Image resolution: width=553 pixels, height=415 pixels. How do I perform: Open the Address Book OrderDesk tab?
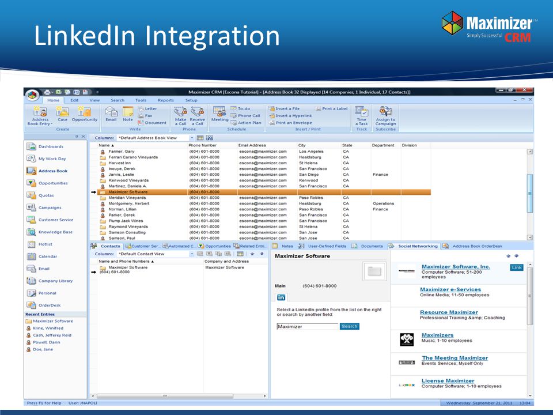473,246
